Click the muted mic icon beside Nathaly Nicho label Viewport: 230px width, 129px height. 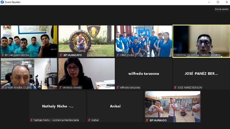31,120
